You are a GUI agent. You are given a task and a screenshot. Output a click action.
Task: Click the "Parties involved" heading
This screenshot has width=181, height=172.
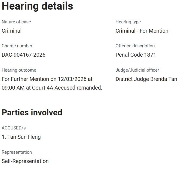pyautogui.click(x=32, y=112)
